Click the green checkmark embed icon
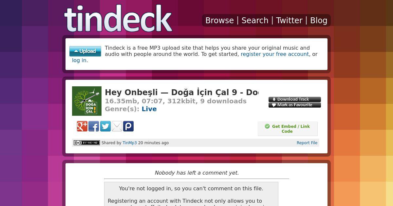 coord(267,126)
